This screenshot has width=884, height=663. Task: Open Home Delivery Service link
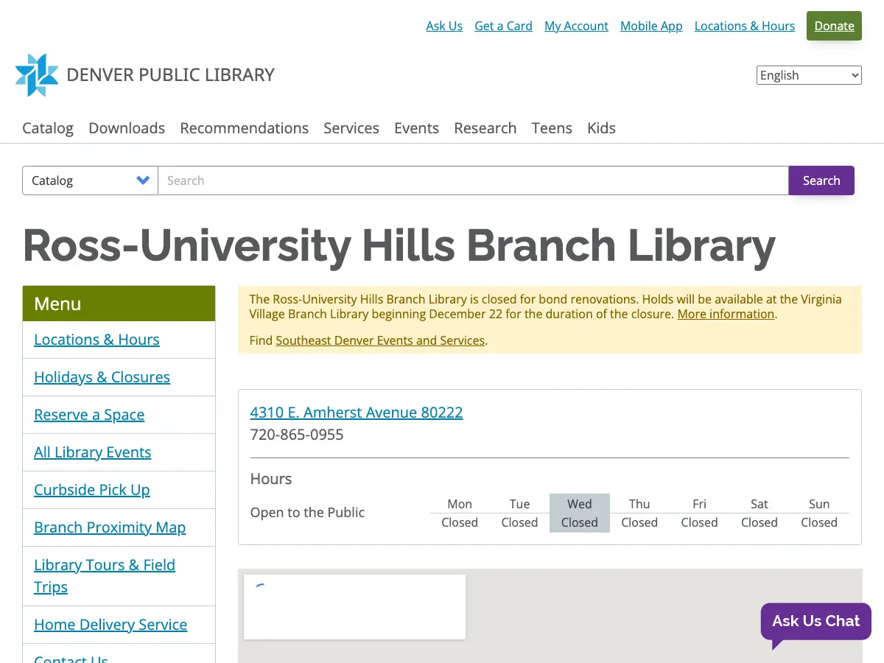point(110,625)
